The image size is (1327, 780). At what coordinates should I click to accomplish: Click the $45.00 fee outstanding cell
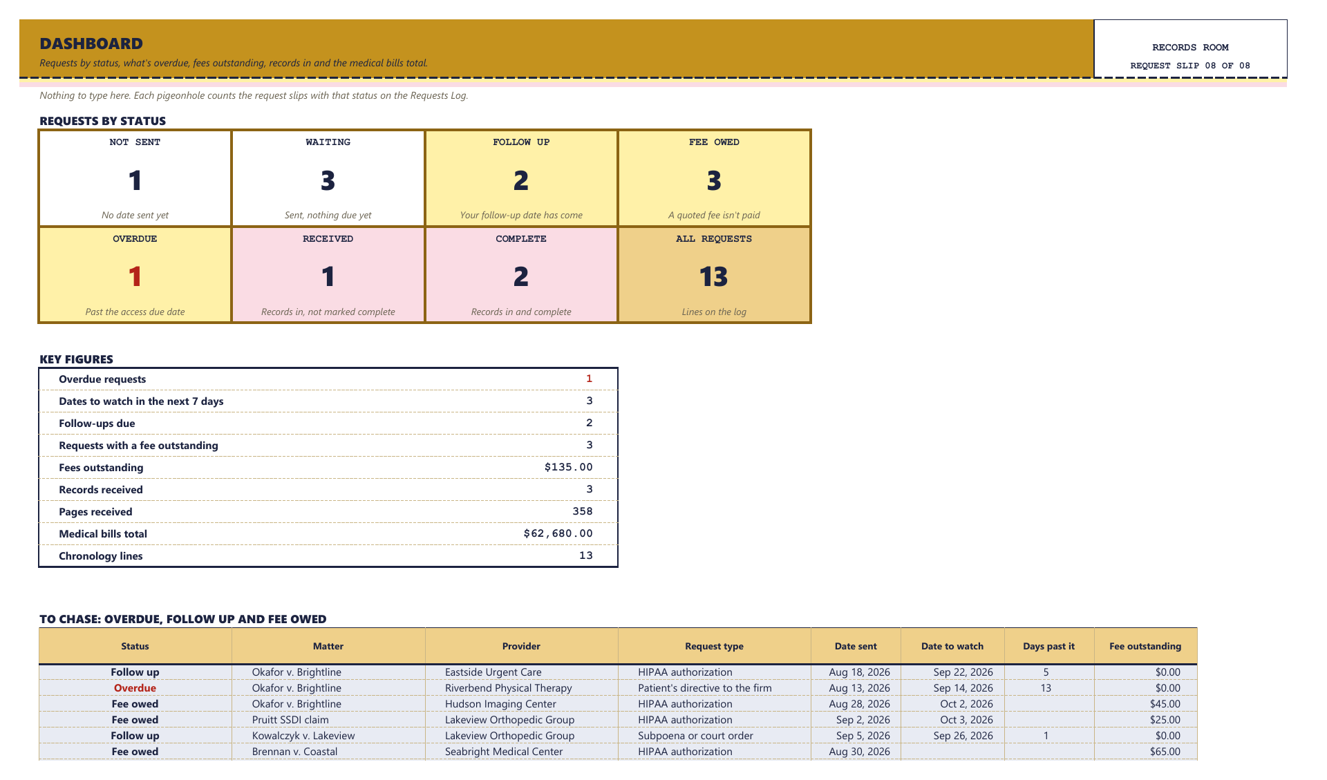[x=1145, y=704]
